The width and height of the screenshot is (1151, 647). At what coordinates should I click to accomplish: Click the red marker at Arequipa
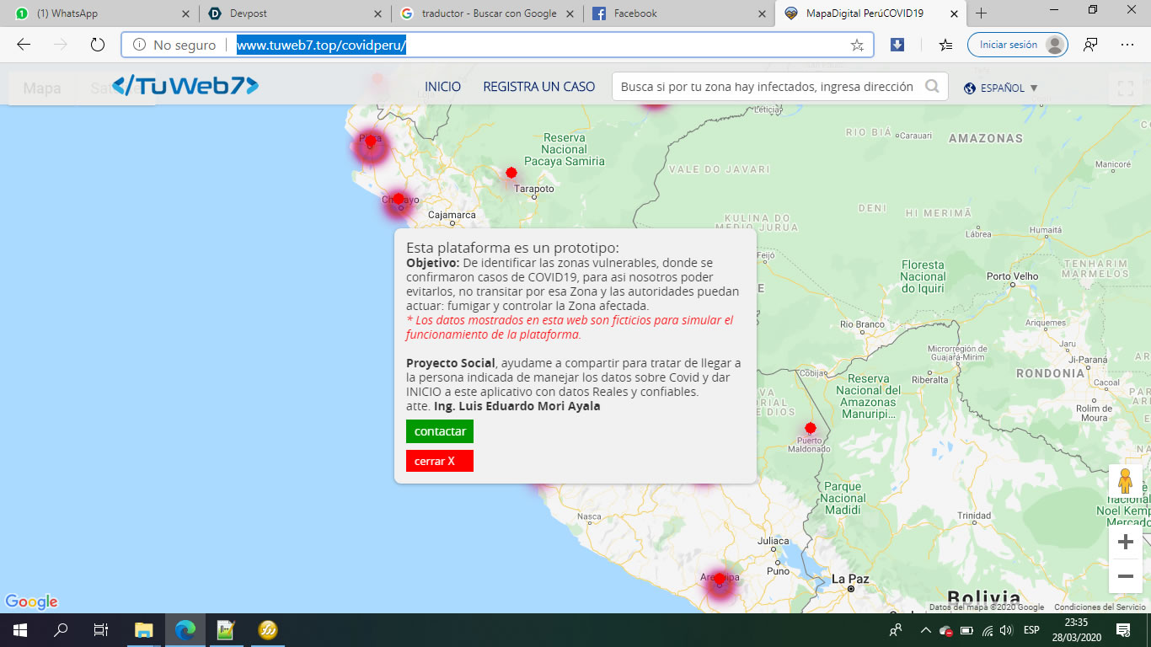coord(720,580)
